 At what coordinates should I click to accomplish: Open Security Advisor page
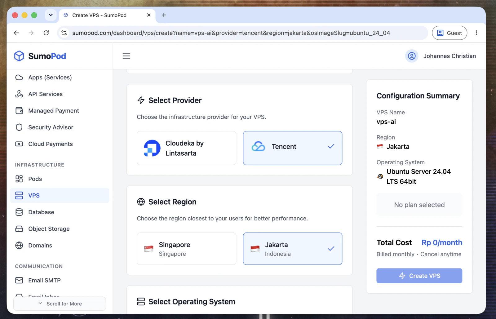(x=60, y=127)
